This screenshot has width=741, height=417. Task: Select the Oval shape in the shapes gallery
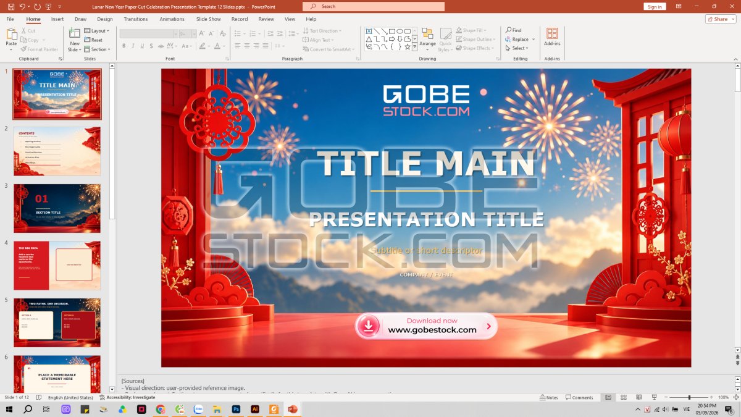[400, 31]
